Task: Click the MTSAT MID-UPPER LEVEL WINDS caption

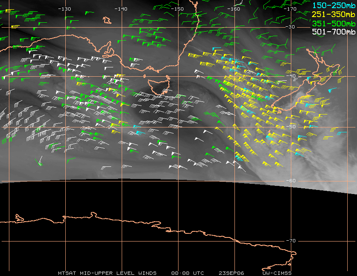Action: tap(107, 273)
